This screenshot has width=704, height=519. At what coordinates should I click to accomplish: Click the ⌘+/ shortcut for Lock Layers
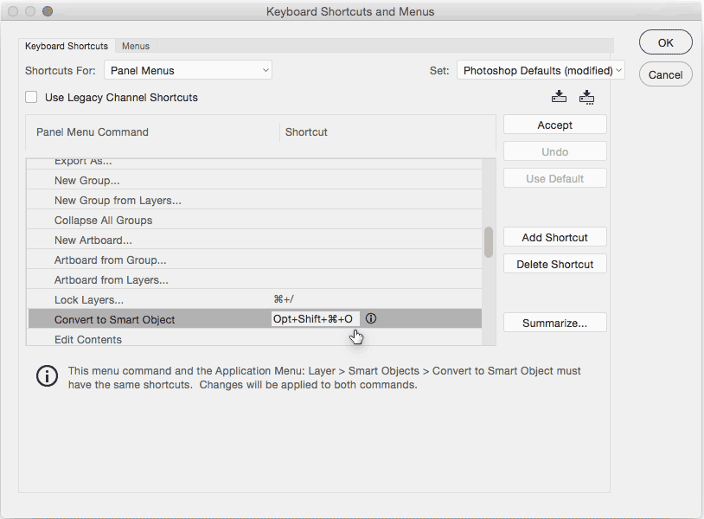pos(284,299)
